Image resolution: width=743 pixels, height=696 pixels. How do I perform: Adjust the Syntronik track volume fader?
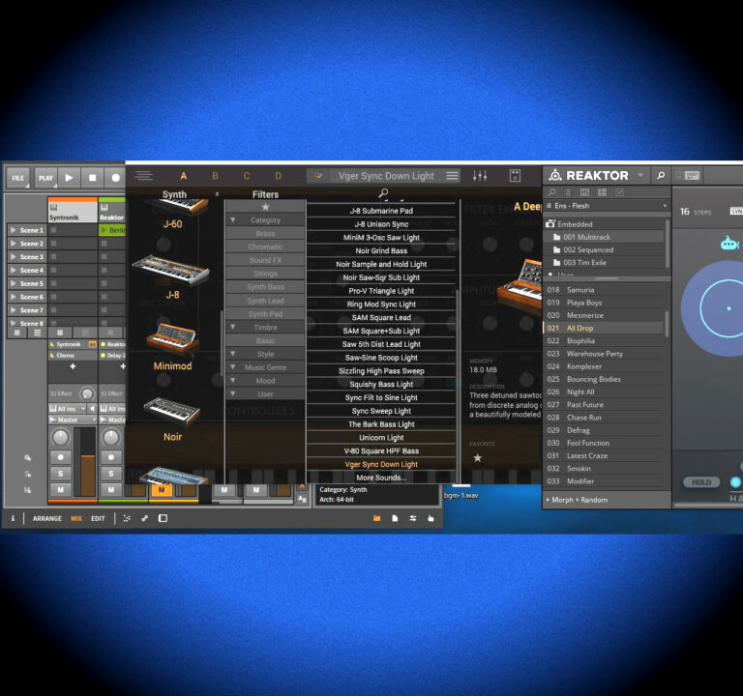click(88, 463)
